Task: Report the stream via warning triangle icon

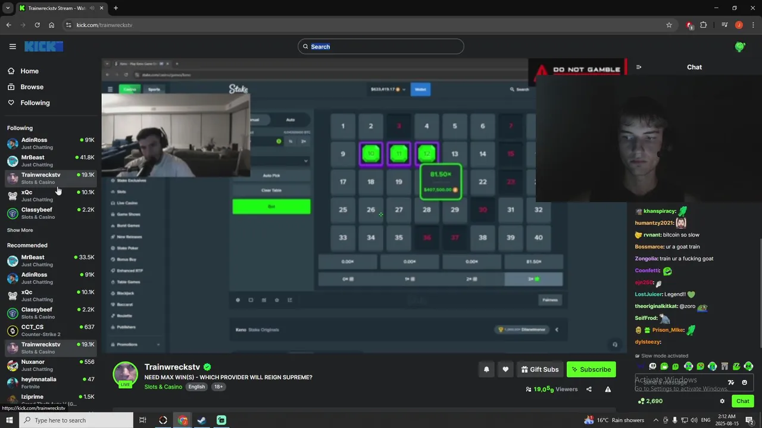Action: tap(608, 389)
